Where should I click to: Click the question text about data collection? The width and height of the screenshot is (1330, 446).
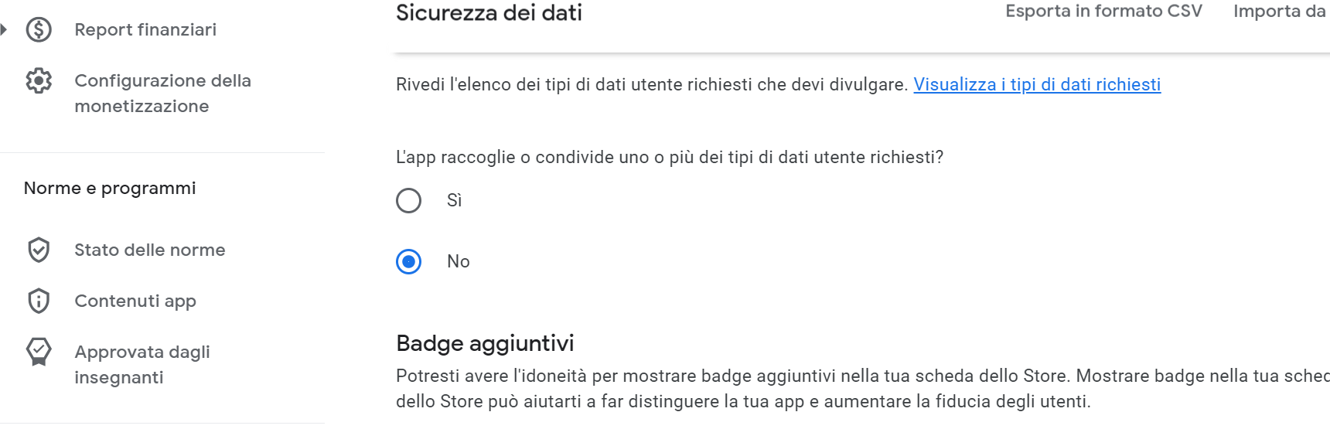tap(670, 157)
